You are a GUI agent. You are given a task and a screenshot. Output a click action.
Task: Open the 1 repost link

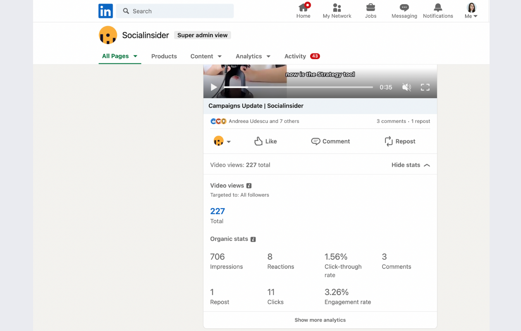(x=421, y=121)
